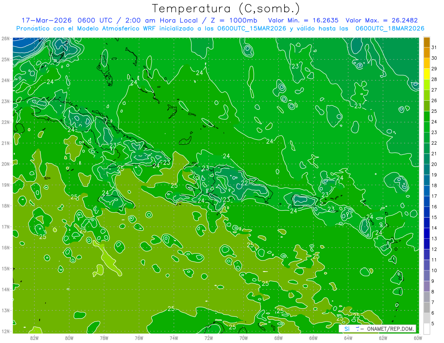Click the '0600UTC_18MAR2026' valid-until time
444x343 pixels.
tap(390, 28)
